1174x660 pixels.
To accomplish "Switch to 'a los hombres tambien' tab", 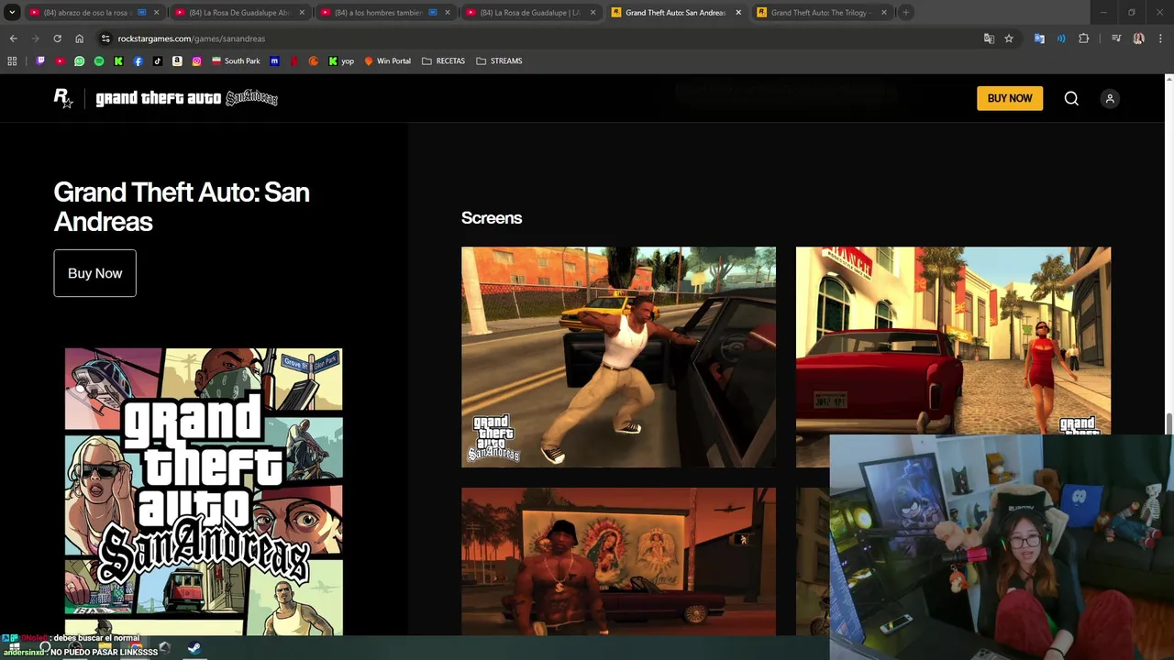I will click(385, 13).
